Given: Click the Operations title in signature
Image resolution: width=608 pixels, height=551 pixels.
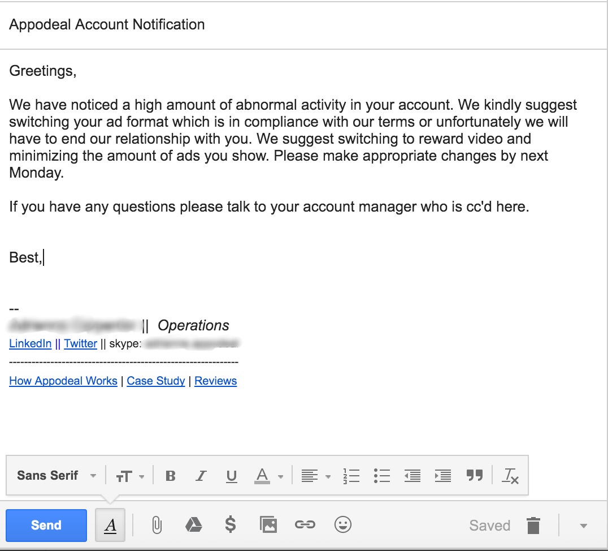Looking at the screenshot, I should click(193, 325).
